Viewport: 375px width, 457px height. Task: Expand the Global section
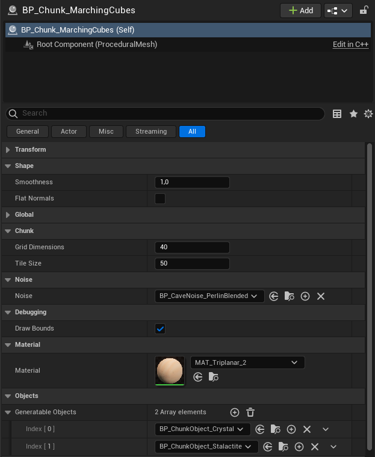pos(24,214)
